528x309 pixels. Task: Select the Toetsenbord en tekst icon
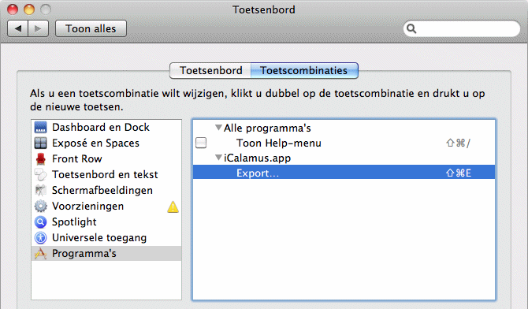tap(41, 174)
